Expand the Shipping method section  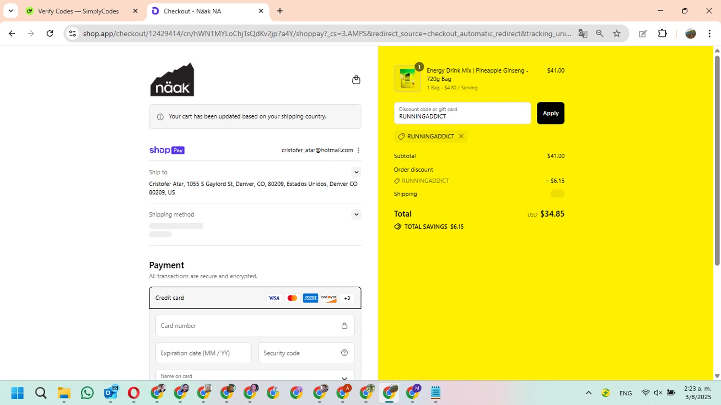click(x=356, y=214)
